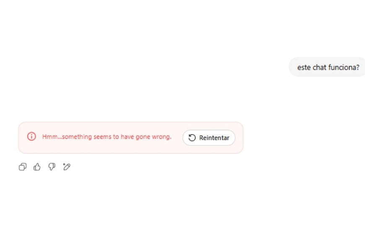The width and height of the screenshot is (365, 243).
Task: Click the copy response icon
Action: click(x=23, y=167)
